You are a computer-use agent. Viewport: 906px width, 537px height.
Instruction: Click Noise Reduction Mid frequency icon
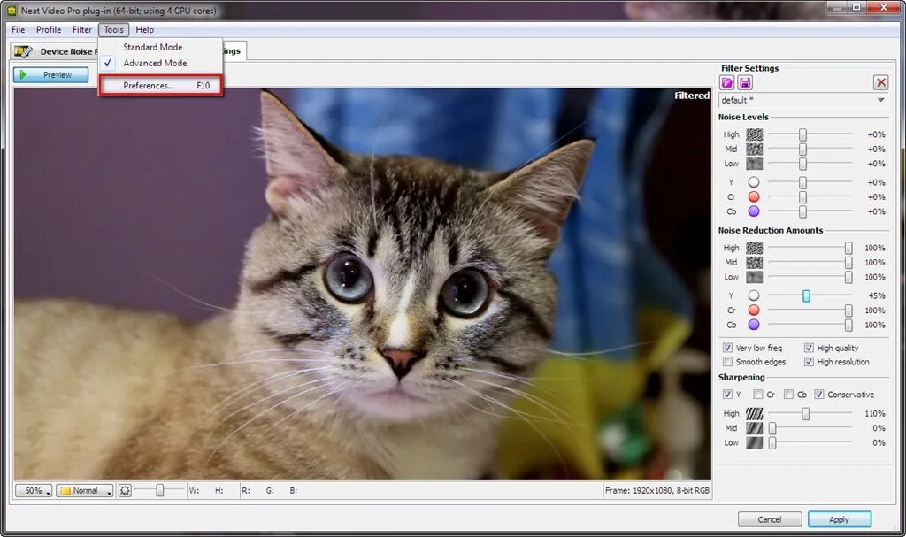[754, 263]
